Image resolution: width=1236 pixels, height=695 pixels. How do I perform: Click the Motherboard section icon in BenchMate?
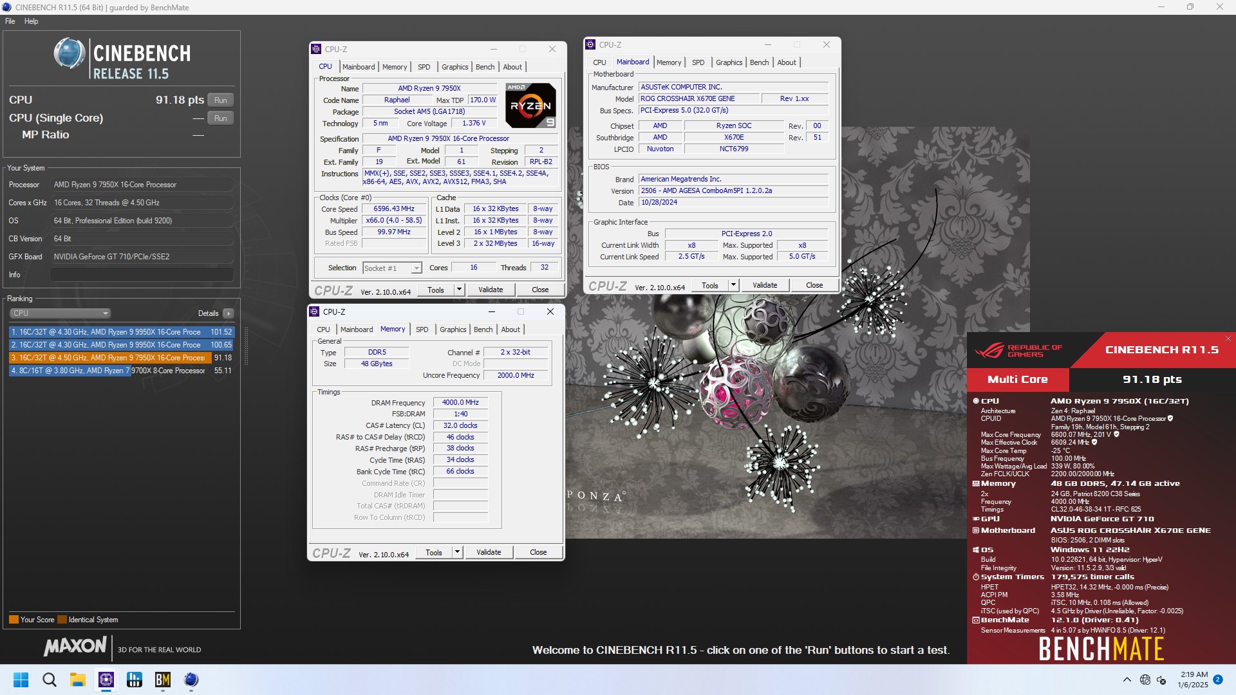(x=976, y=530)
